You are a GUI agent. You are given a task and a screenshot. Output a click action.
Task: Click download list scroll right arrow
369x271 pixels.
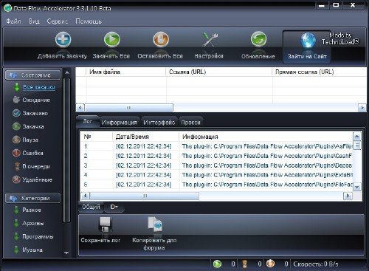[362, 108]
